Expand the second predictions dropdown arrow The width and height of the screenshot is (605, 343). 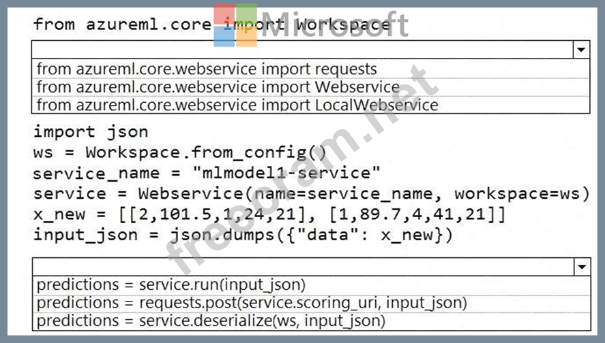[581, 266]
